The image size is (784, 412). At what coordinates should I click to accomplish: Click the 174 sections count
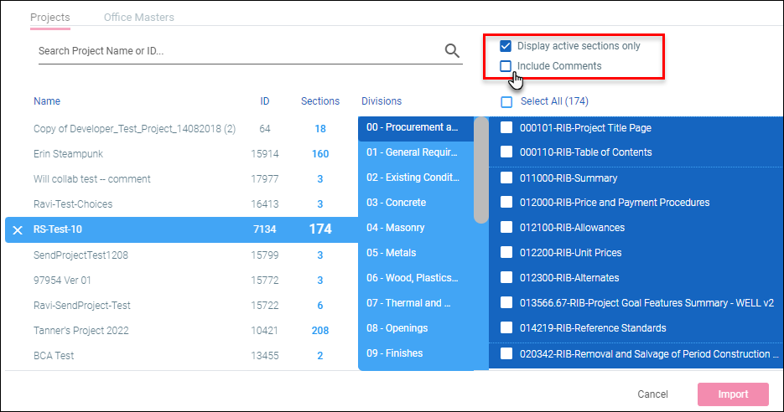pos(320,229)
